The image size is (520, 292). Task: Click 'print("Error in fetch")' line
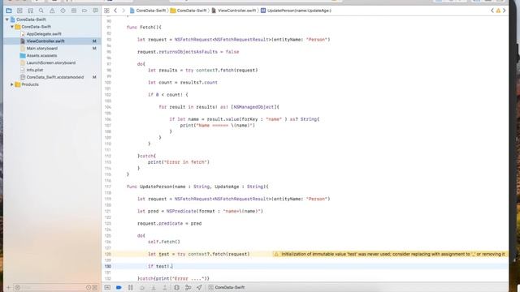[x=179, y=162]
